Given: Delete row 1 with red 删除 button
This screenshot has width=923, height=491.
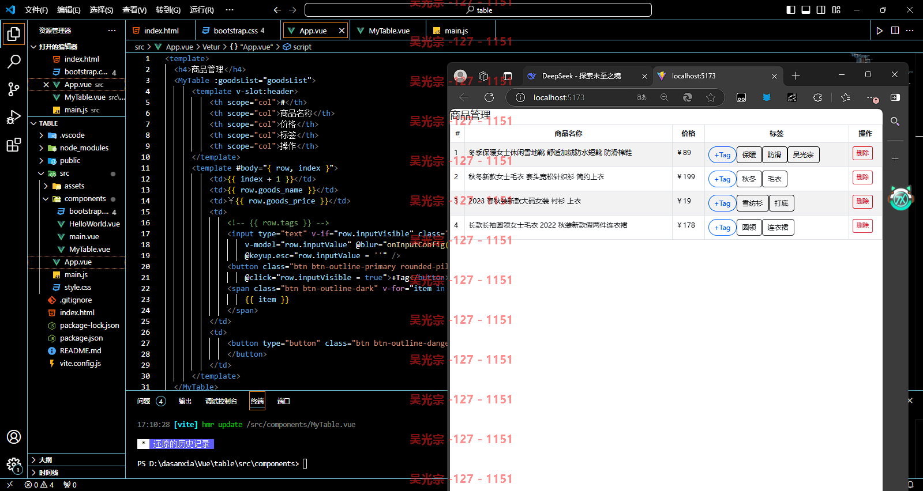Looking at the screenshot, I should pyautogui.click(x=862, y=153).
